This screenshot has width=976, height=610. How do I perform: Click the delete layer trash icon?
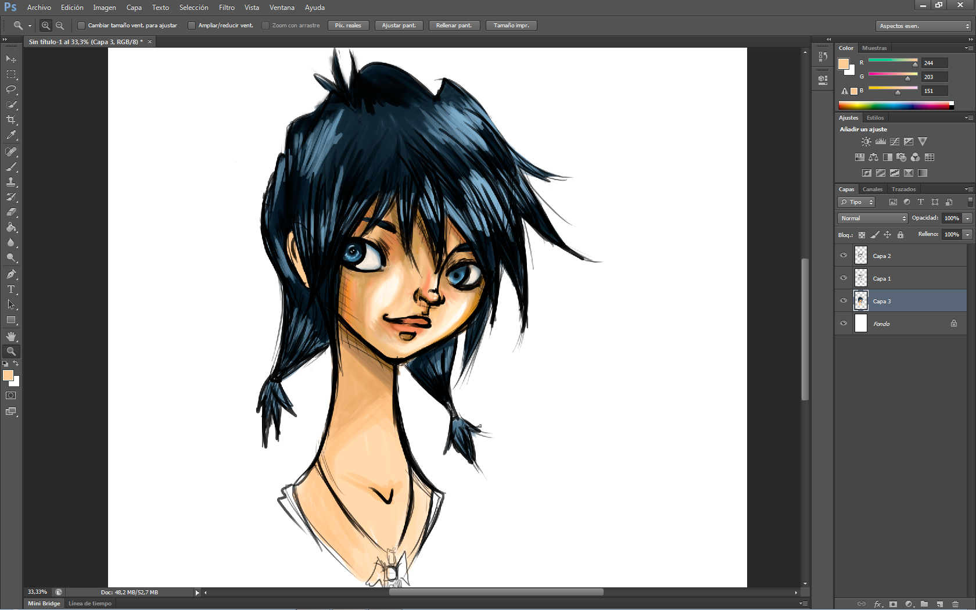pyautogui.click(x=955, y=604)
